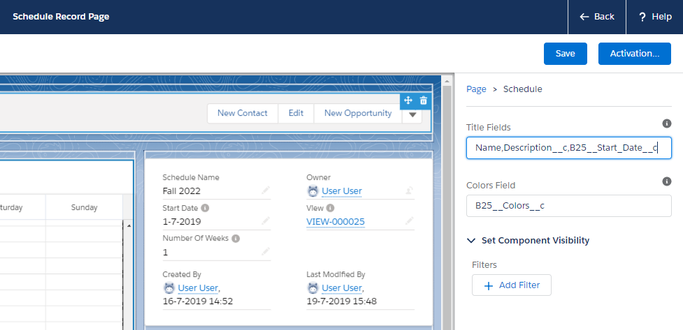683x330 pixels.
Task: Focus the Colors Field input
Action: [x=568, y=206]
